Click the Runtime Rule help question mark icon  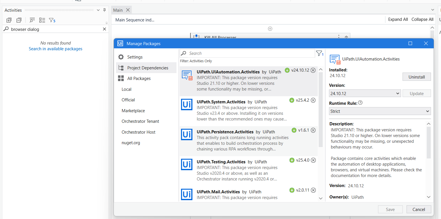[360, 103]
